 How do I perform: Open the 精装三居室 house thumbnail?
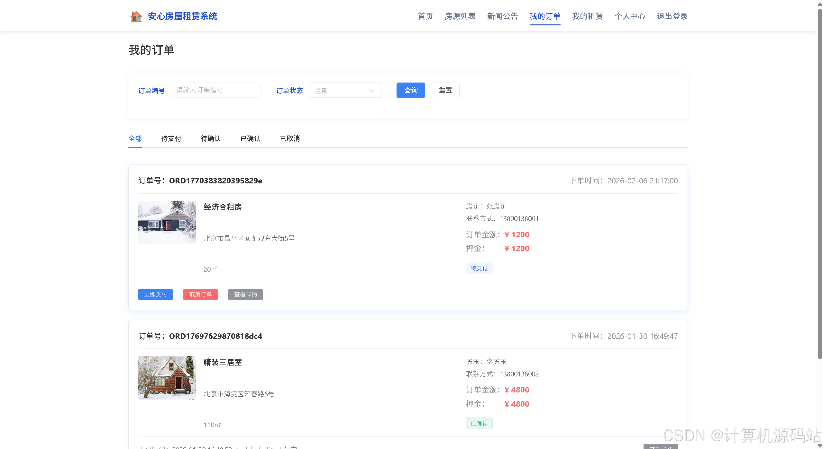[x=167, y=378]
